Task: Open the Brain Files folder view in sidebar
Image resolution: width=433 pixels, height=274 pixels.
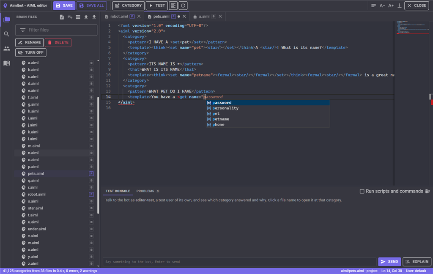Action: (x=7, y=19)
